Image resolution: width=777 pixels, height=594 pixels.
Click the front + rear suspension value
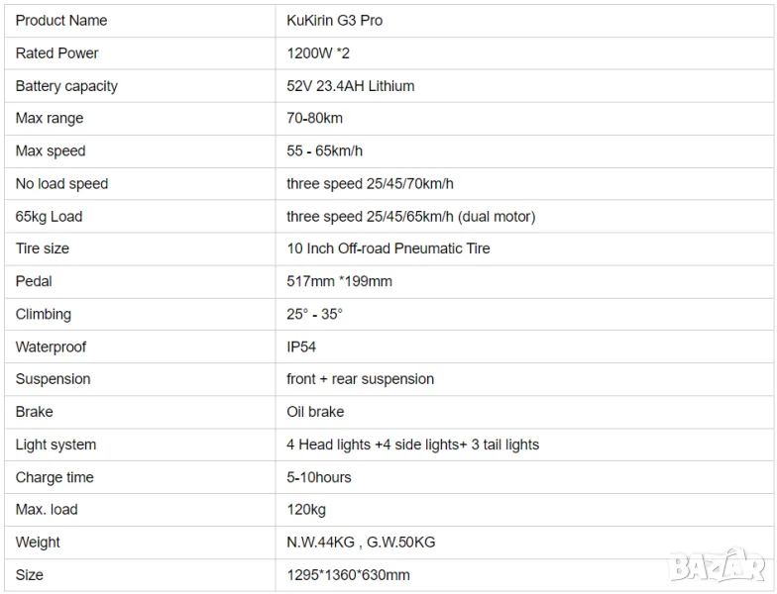tap(360, 379)
